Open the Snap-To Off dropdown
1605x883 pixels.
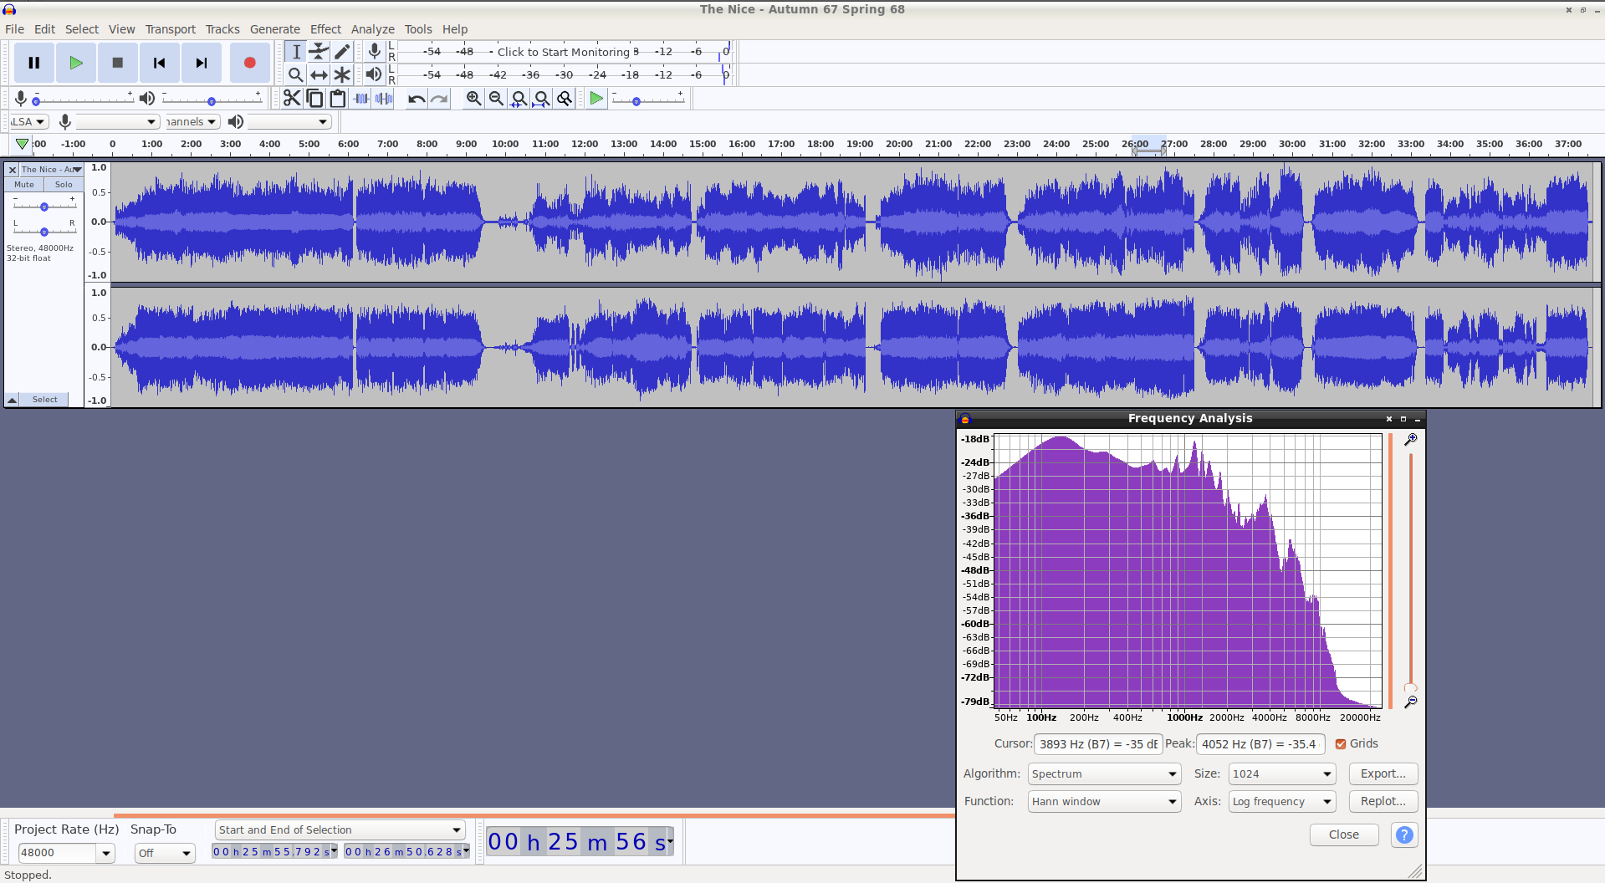click(x=165, y=853)
